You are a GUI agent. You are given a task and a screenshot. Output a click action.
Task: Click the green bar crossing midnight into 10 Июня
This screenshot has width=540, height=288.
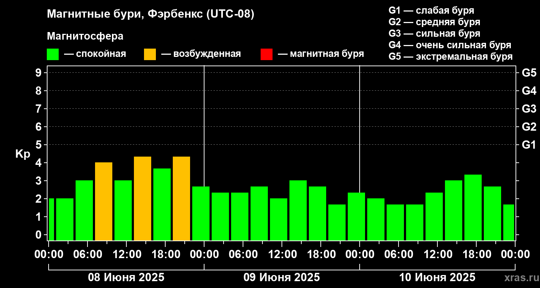pos(356,216)
